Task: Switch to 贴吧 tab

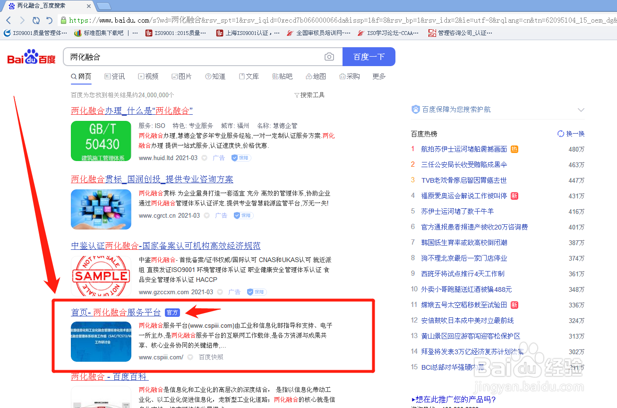Action: click(283, 76)
